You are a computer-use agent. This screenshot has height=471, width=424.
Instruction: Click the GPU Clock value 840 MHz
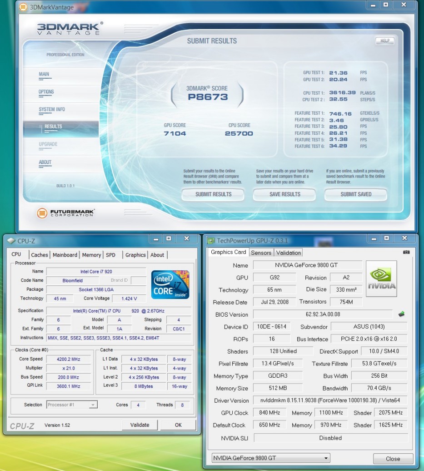pos(269,413)
